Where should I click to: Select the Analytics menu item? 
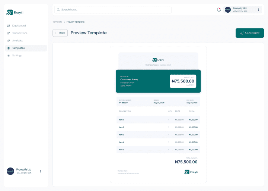(17, 41)
